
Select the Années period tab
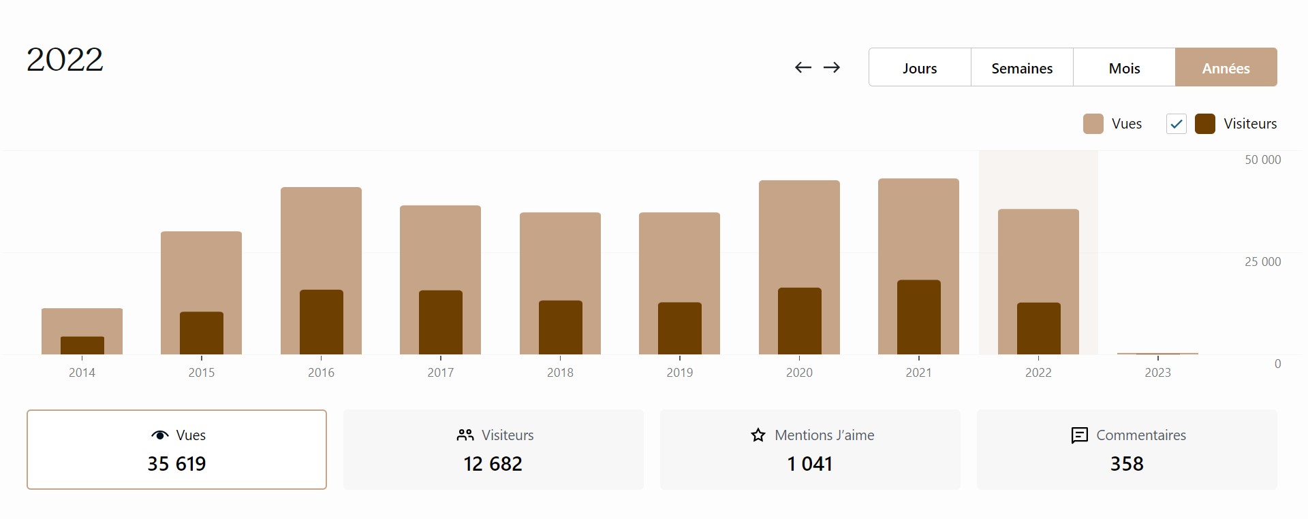1226,67
